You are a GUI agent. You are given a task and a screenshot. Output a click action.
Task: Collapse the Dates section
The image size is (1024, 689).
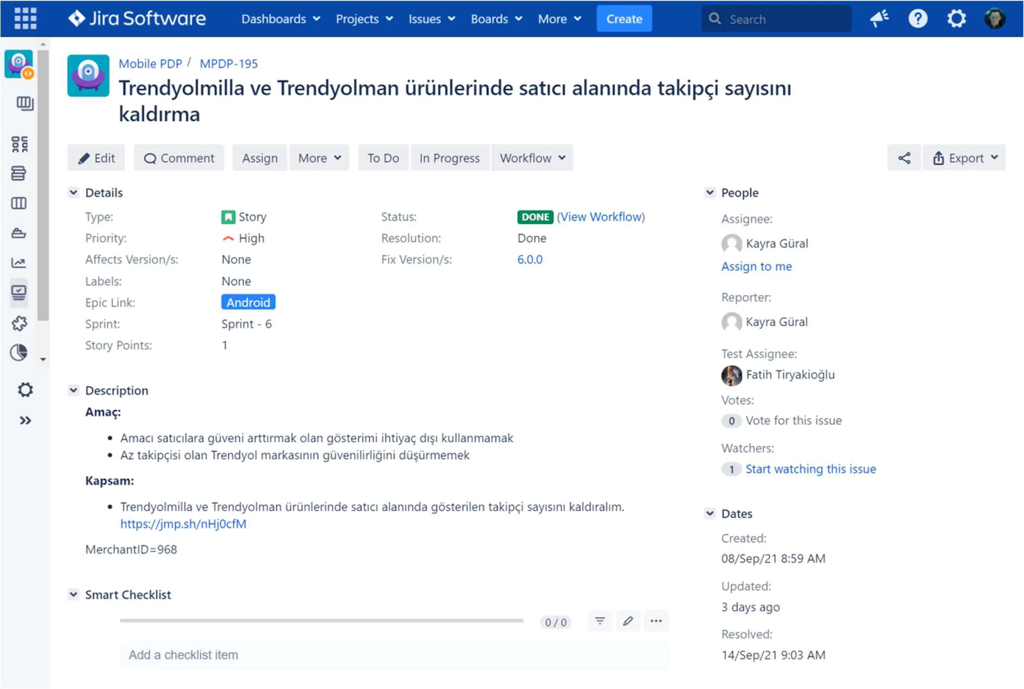click(x=710, y=513)
